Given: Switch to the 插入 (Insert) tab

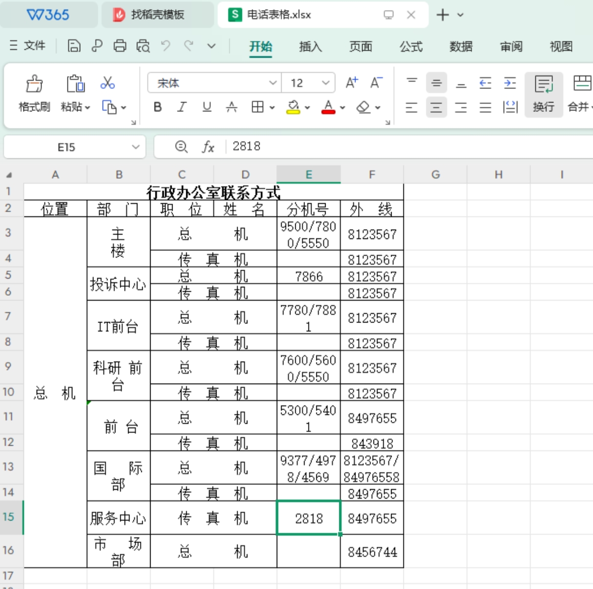Looking at the screenshot, I should point(310,46).
